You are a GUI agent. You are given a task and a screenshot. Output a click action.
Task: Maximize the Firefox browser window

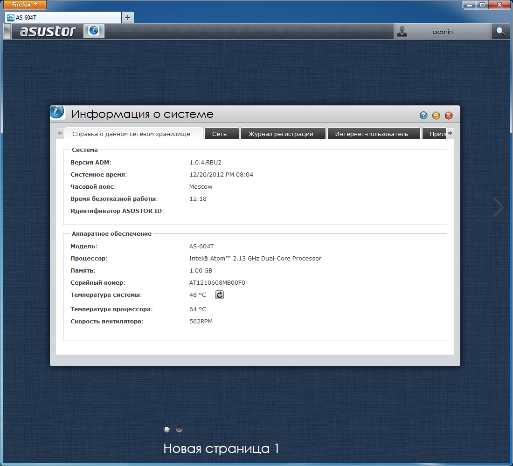(482, 5)
